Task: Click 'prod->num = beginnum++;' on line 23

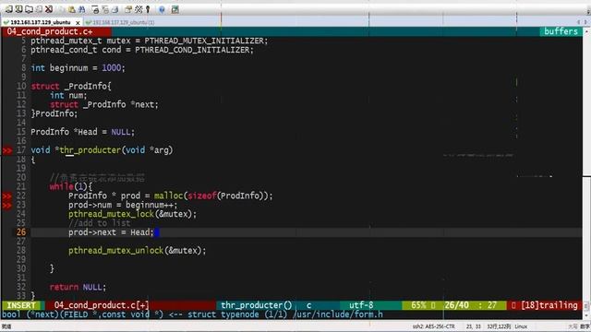Action: 123,205
